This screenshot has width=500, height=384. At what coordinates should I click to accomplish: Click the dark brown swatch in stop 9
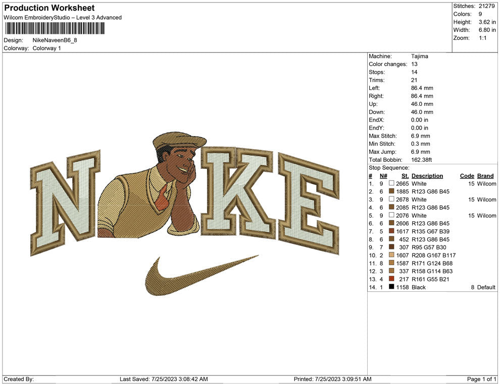pos(391,247)
